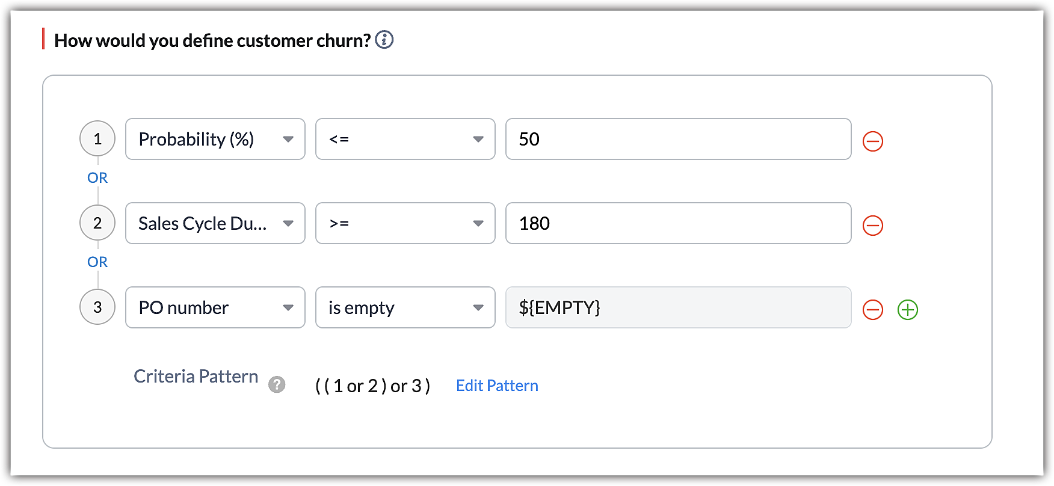This screenshot has height=486, width=1054.
Task: Toggle first OR operator between rows 1-2
Action: coord(97,177)
